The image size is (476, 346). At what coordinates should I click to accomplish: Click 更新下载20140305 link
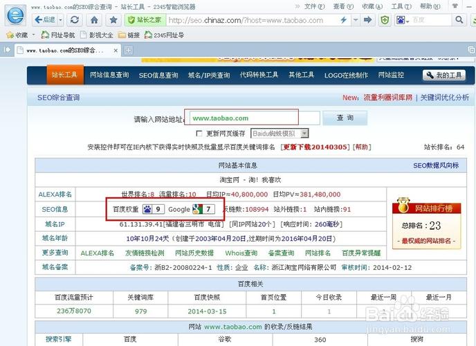[x=315, y=147]
